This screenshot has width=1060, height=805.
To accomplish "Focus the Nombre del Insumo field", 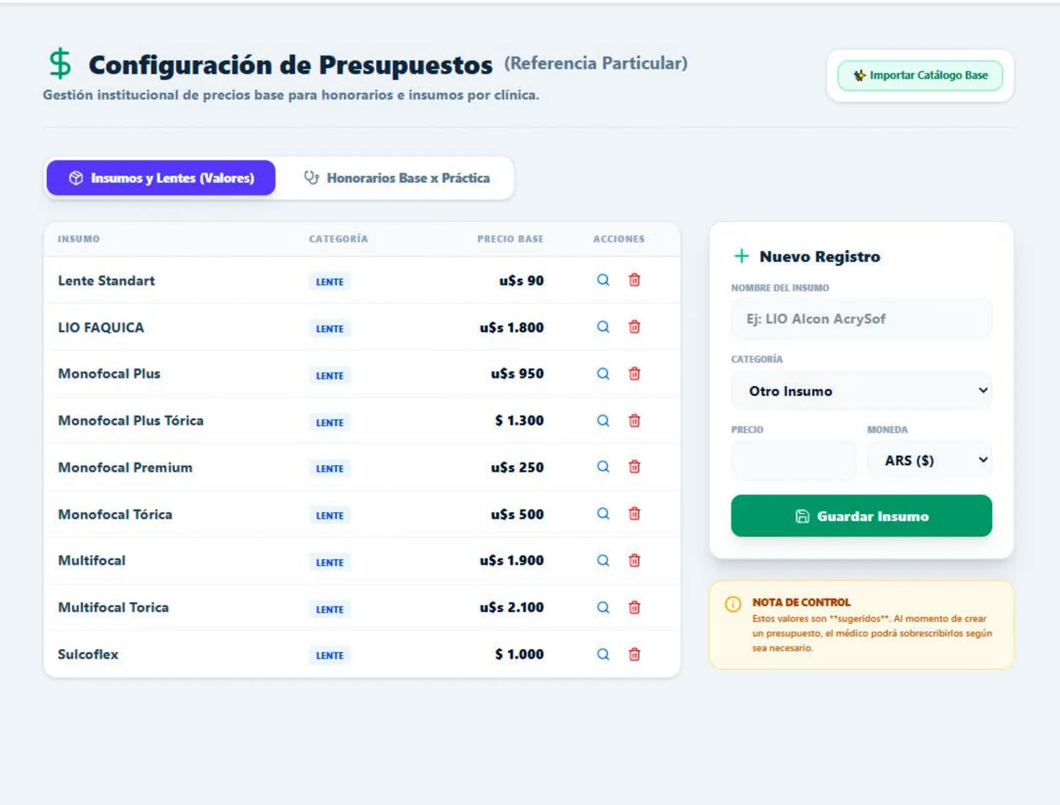I will tap(861, 319).
